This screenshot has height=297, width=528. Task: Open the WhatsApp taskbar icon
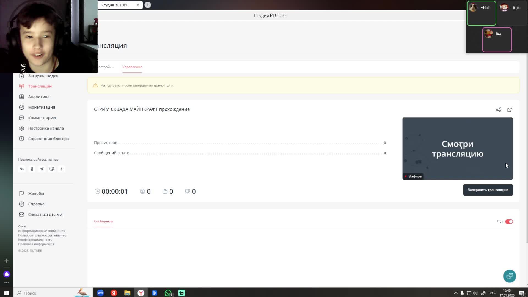(168, 293)
